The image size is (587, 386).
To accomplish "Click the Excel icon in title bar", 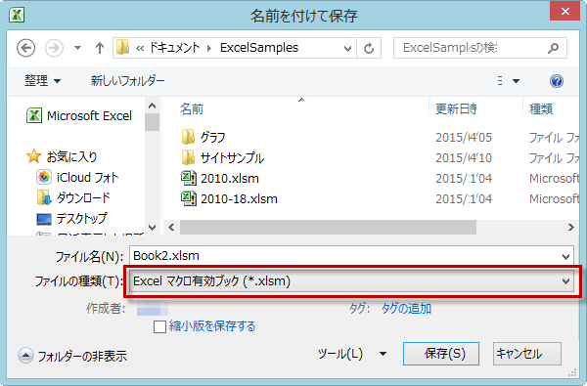I will (17, 15).
